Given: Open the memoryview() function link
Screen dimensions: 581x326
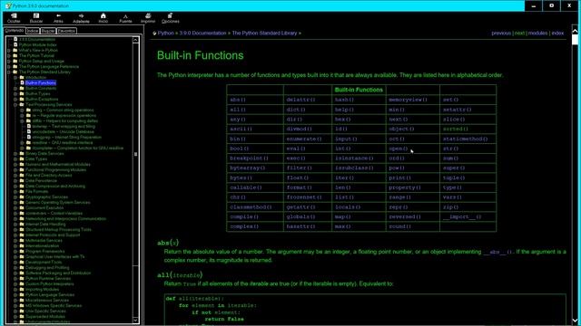Looking at the screenshot, I should tap(408, 100).
